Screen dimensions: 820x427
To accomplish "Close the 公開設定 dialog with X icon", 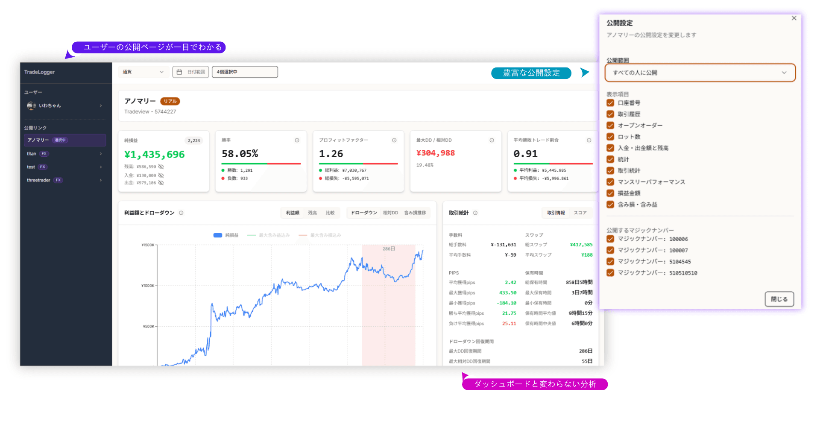I will tap(794, 18).
